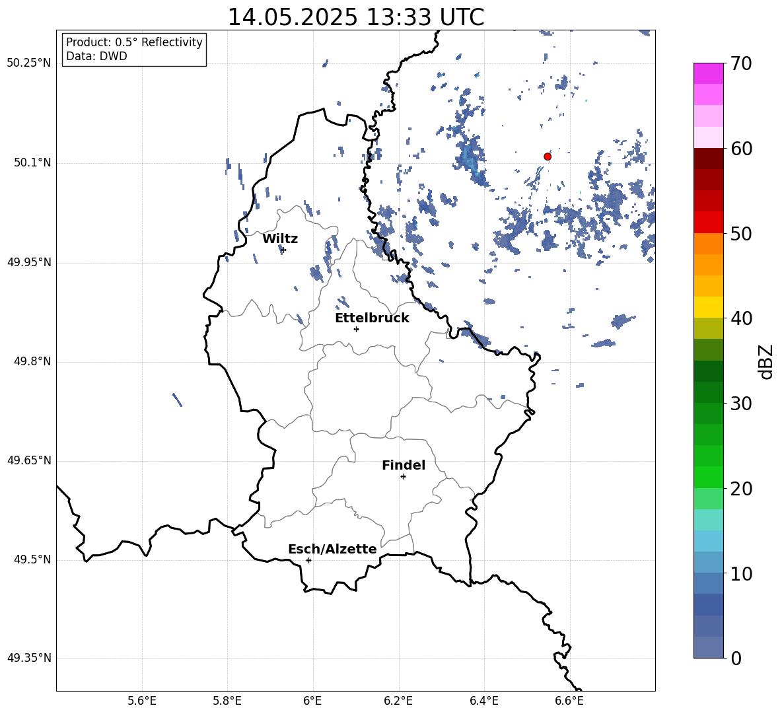The width and height of the screenshot is (782, 714).
Task: Click the 30 colorbar tick label
Action: [x=741, y=404]
